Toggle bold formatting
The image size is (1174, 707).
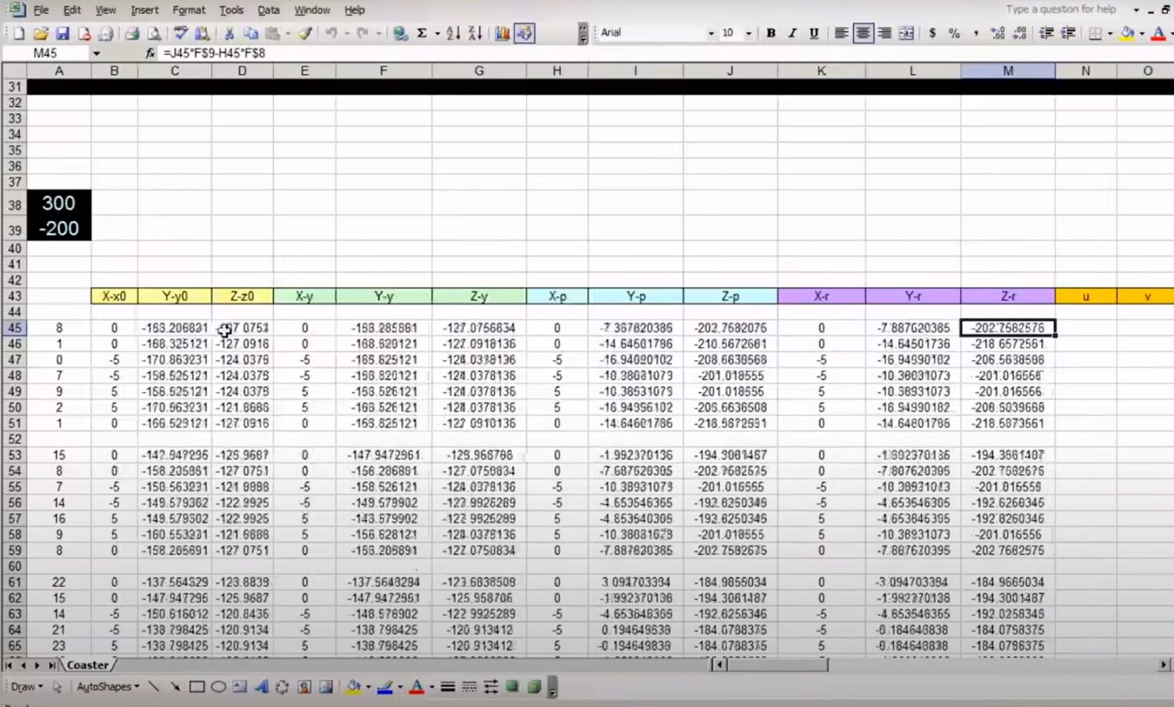tap(770, 34)
